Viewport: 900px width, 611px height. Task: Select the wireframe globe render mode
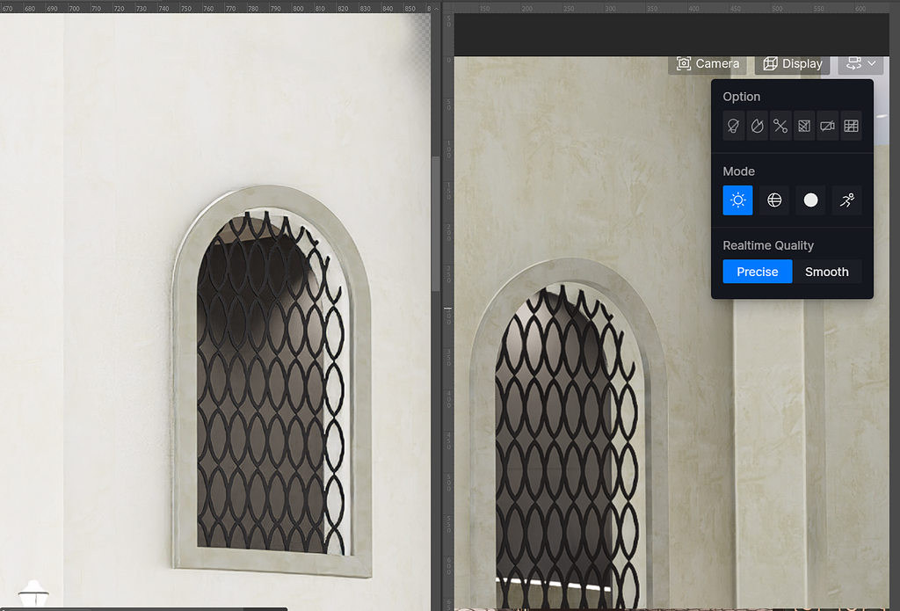coord(773,200)
